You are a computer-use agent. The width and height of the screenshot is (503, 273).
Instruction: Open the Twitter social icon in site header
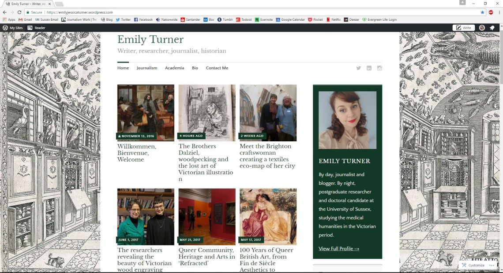358,68
